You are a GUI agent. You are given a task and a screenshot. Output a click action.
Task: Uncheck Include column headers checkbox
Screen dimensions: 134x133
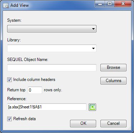point(9,80)
